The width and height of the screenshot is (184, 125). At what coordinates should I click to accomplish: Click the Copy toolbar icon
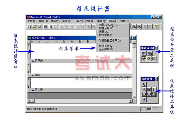(x=67, y=27)
